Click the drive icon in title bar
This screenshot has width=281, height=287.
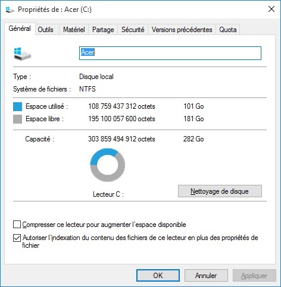tap(10, 10)
